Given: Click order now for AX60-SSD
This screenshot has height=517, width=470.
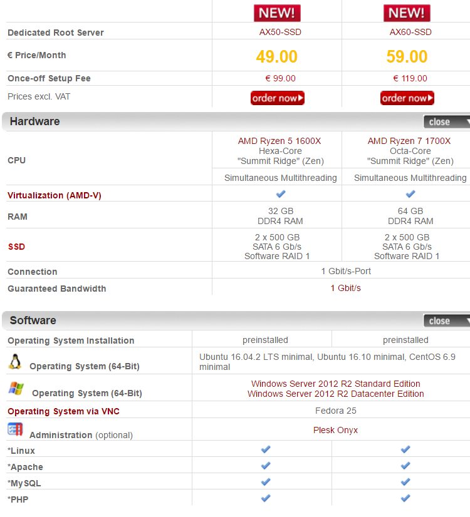Looking at the screenshot, I should pos(407,98).
